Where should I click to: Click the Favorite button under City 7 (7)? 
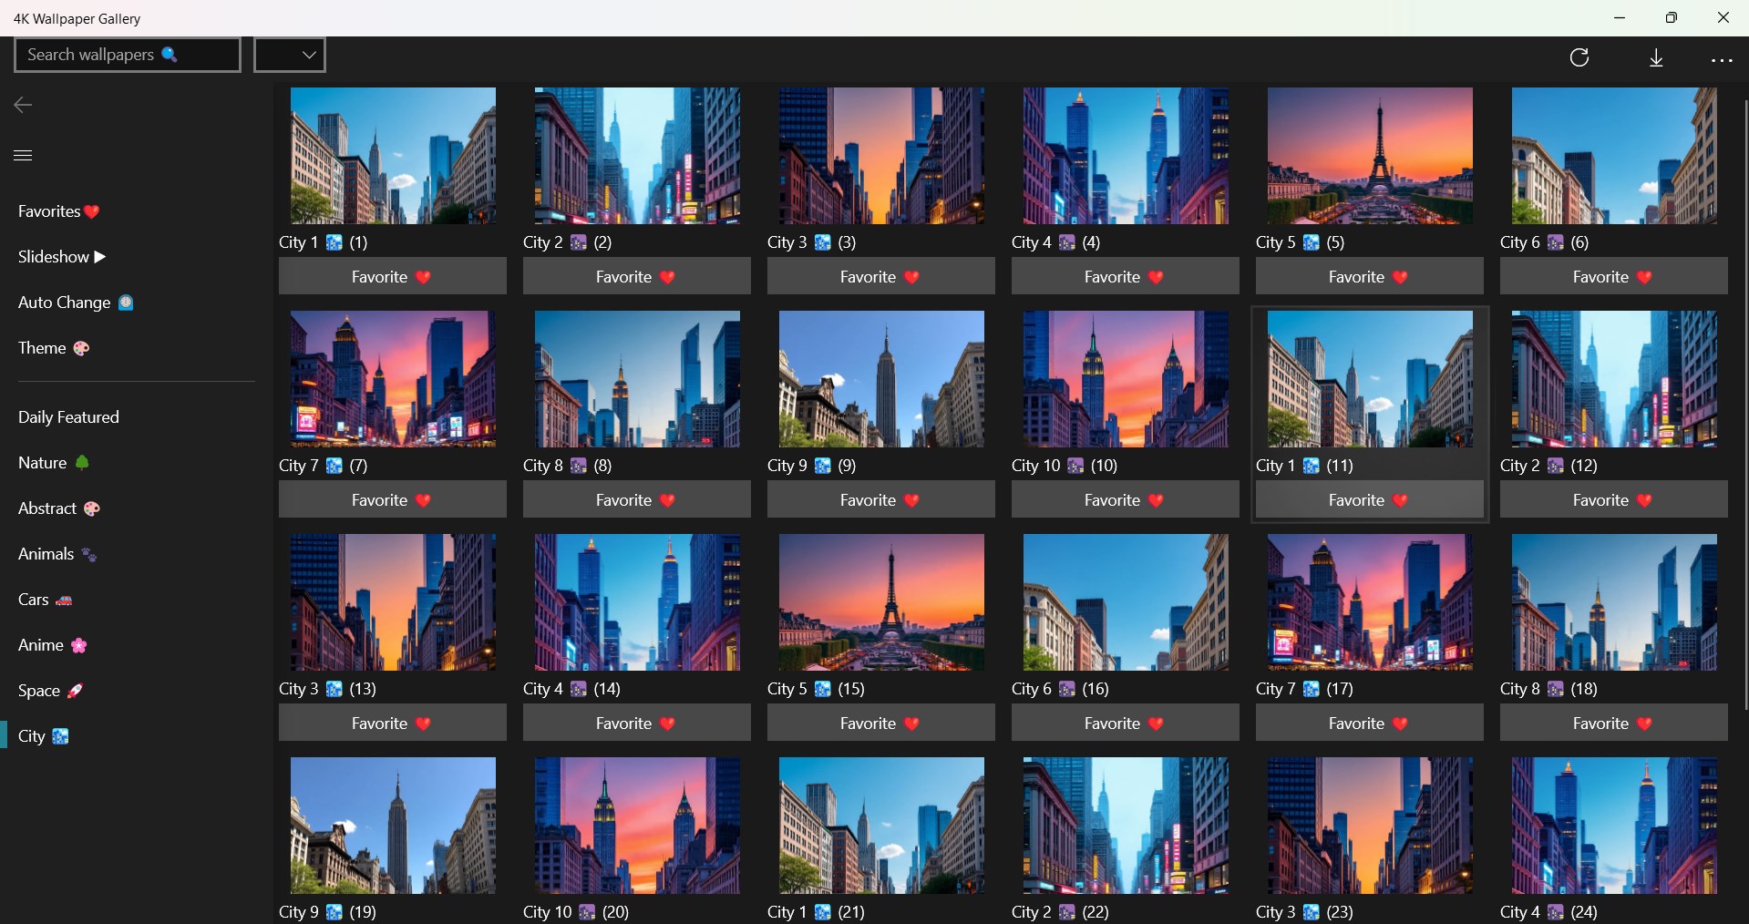(x=393, y=500)
